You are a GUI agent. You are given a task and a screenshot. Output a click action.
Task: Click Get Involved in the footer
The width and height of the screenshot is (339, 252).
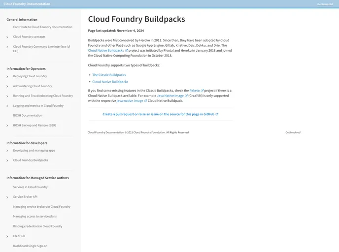(x=293, y=132)
